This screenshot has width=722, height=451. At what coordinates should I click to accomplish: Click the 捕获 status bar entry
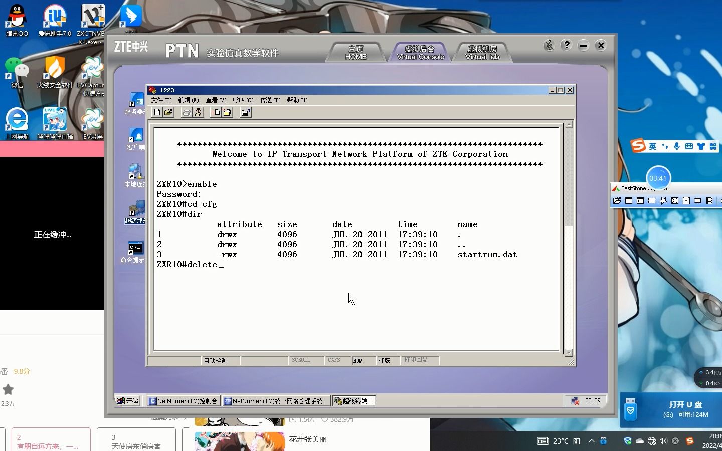388,360
